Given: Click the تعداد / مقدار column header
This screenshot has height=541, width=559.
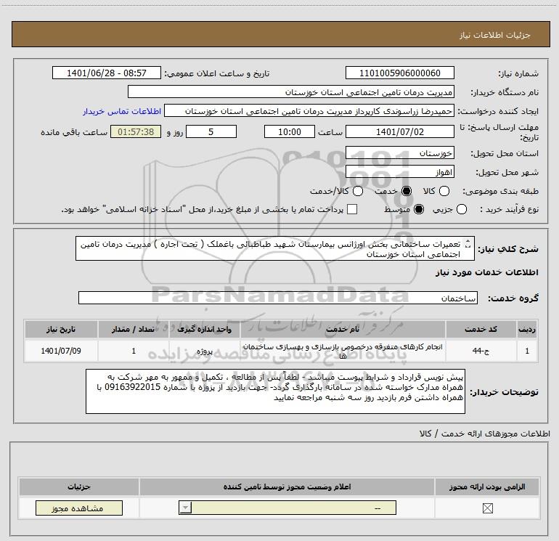Looking at the screenshot, I should [x=134, y=329].
